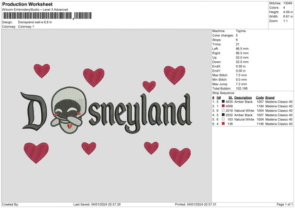Click the white swatch in the 163-stitch row
Viewport: 295px width, 208px height.
point(223,119)
